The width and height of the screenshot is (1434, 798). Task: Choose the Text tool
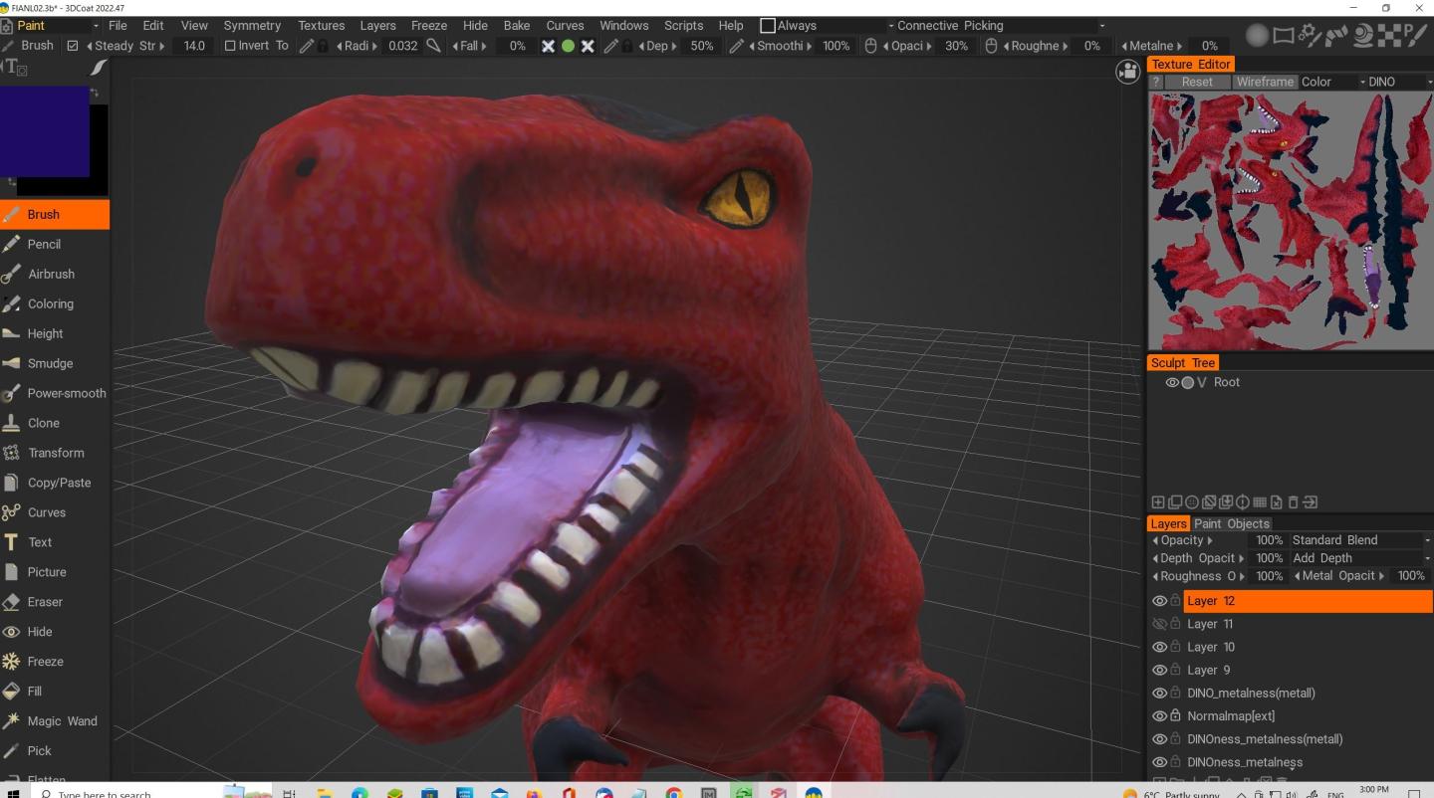[55, 542]
